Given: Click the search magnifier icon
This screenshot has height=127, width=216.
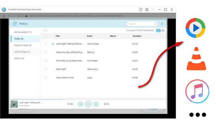Looking at the screenshot, I should tap(156, 24).
